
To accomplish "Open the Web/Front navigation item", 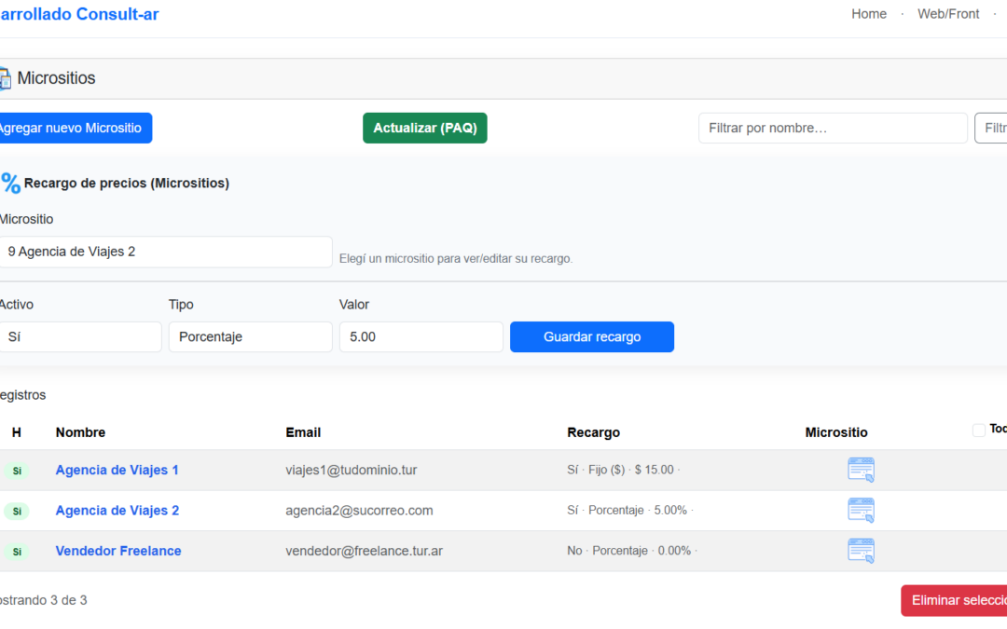I will click(x=948, y=14).
